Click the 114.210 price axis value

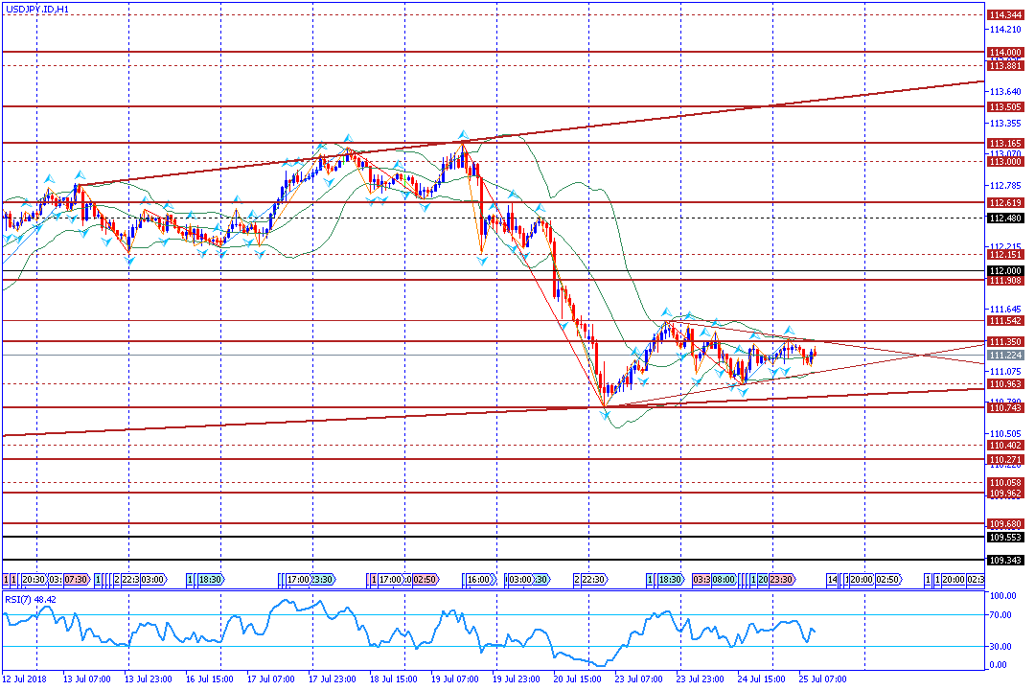(1004, 30)
